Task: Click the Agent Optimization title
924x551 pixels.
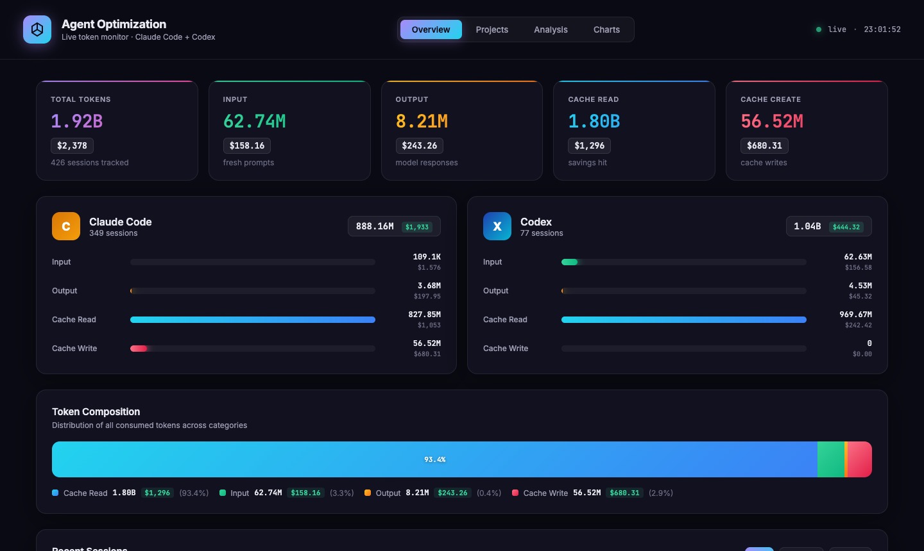Action: tap(114, 24)
